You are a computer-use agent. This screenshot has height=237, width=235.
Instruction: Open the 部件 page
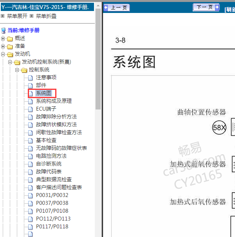tap(41, 86)
